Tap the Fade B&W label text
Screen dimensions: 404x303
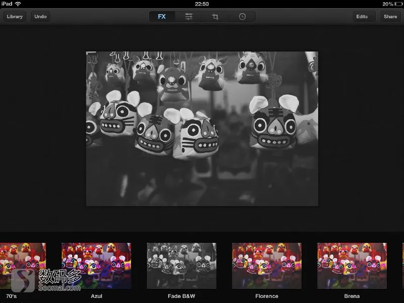click(181, 296)
